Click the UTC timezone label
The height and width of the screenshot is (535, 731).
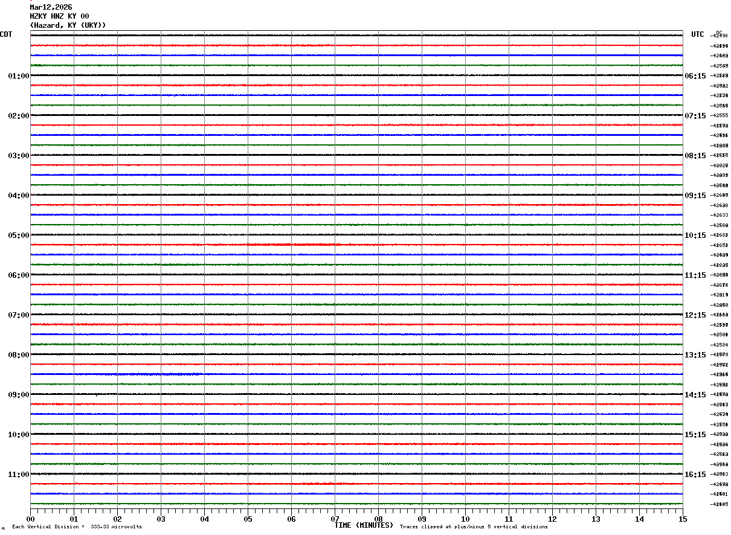(x=698, y=34)
